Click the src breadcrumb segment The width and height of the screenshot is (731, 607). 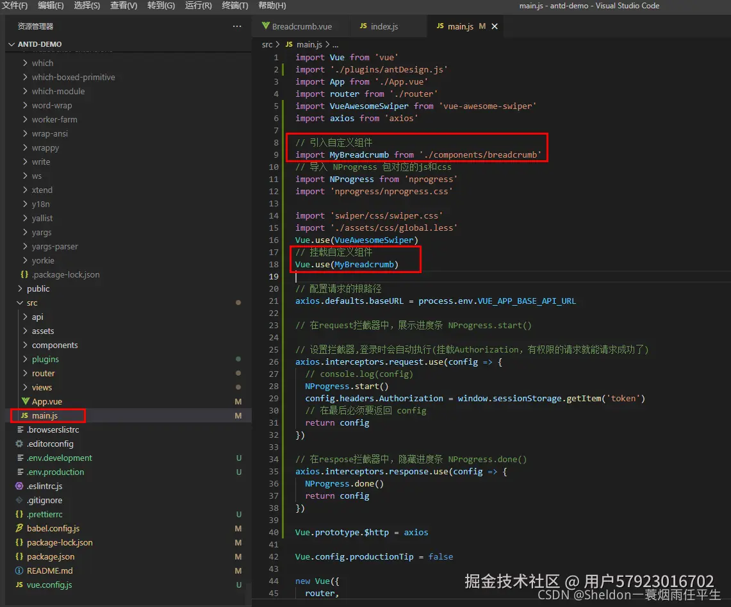[267, 44]
